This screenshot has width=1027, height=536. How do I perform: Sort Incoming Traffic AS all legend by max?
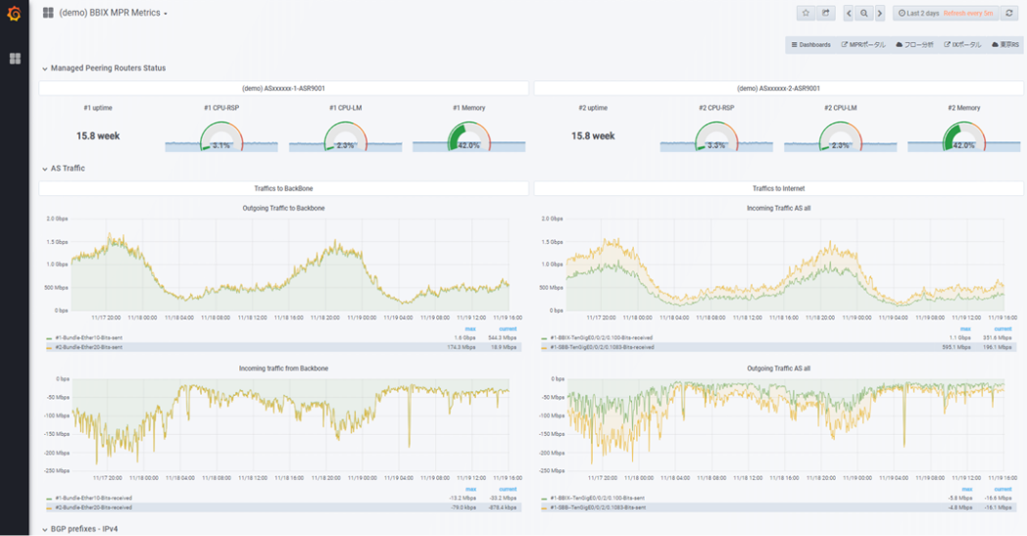tap(965, 329)
